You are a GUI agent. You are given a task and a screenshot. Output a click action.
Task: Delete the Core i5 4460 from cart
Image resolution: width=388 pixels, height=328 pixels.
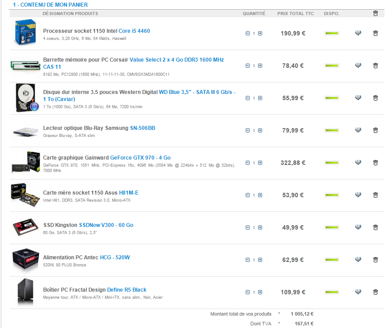[x=376, y=33]
